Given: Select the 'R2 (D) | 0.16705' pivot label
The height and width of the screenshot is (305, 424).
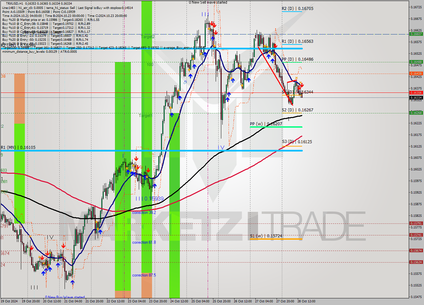Looking at the screenshot, I should pos(297,9).
